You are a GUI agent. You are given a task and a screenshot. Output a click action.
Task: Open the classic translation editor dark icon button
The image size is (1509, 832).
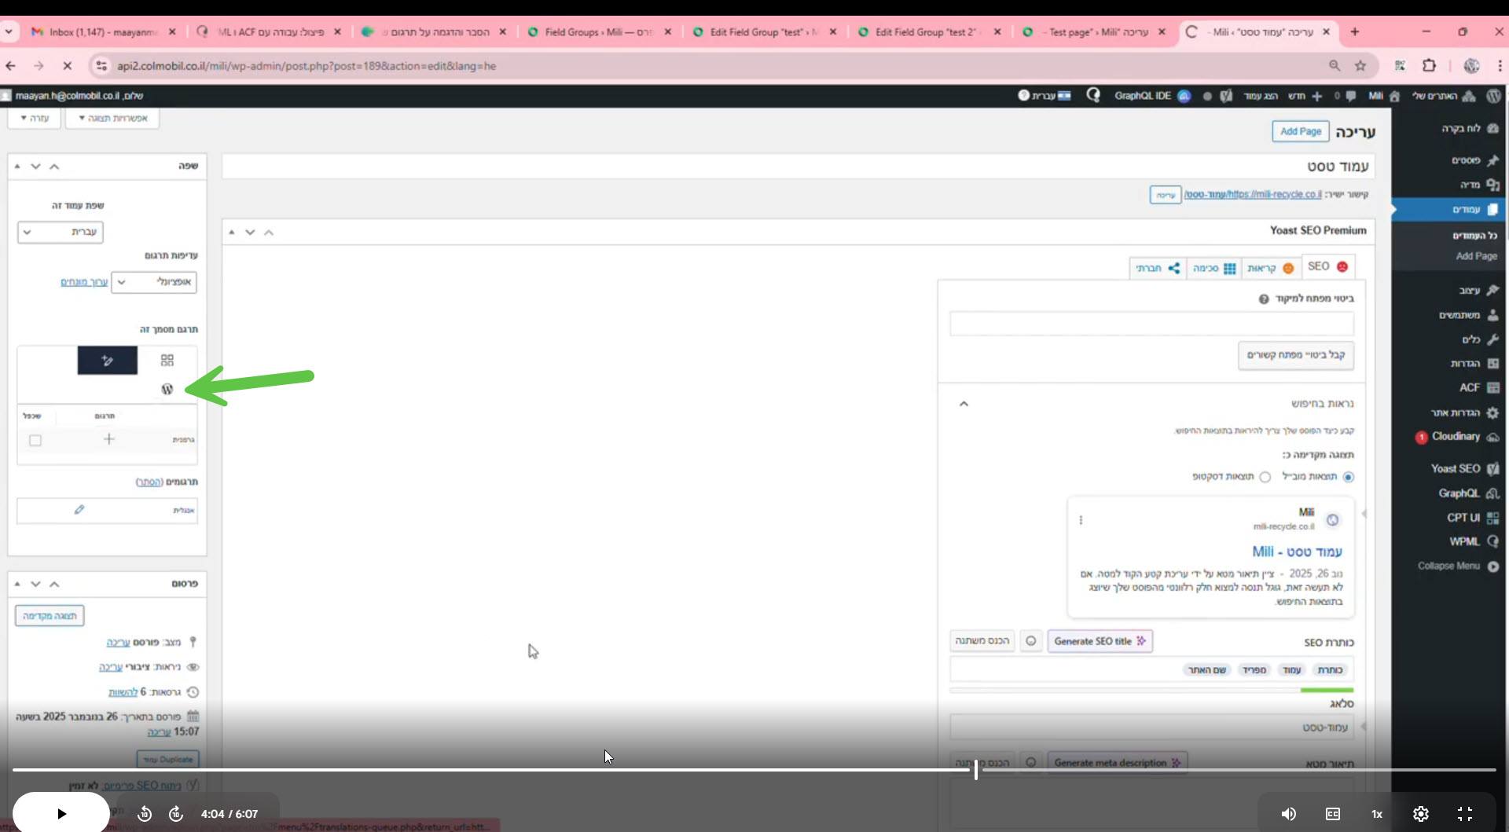108,361
